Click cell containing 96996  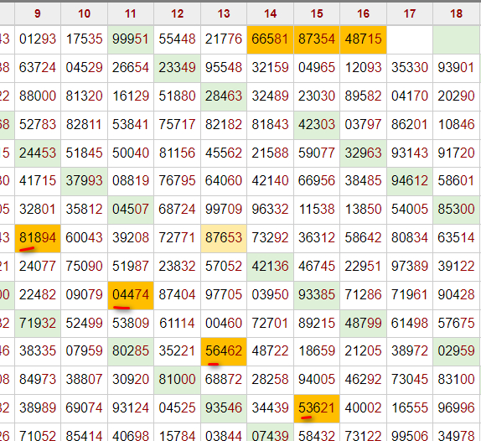pos(456,408)
